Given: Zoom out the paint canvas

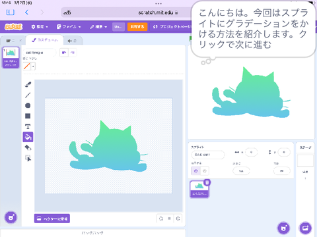Looking at the screenshot, I should tap(161, 219).
